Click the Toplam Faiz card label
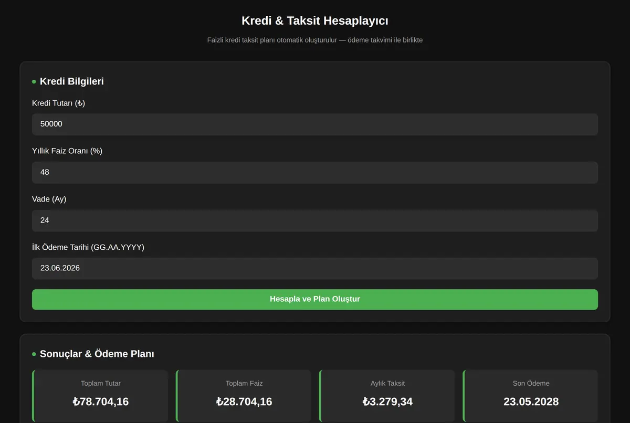 click(x=244, y=383)
